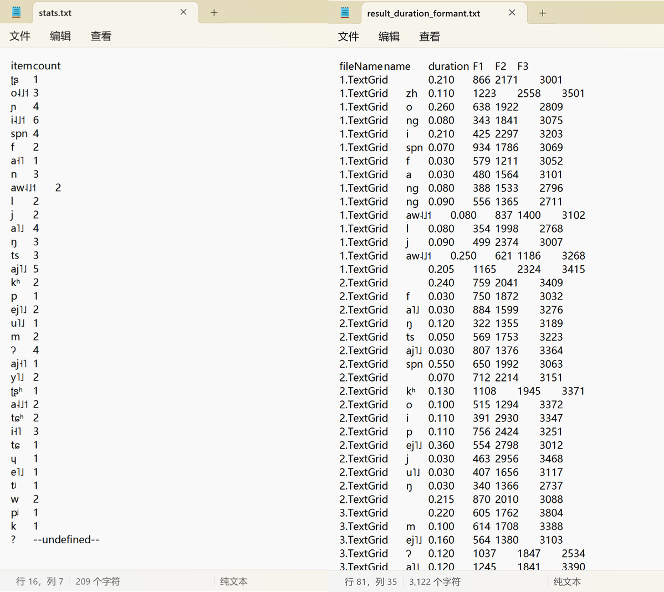Add a new tab next to result_duration_formant.txt
The height and width of the screenshot is (592, 664).
pyautogui.click(x=543, y=13)
